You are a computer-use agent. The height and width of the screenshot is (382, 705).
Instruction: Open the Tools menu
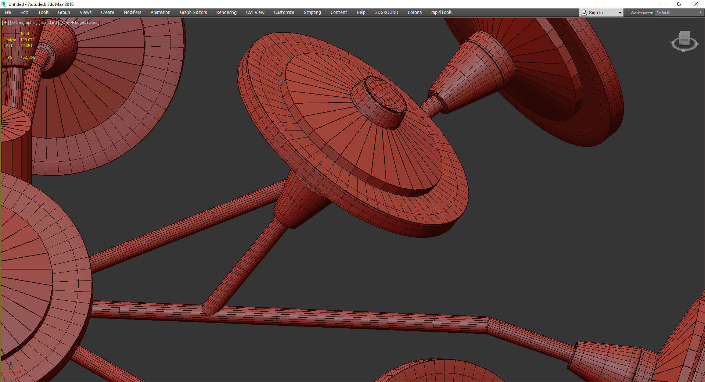tap(43, 13)
